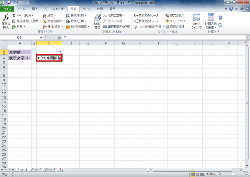Image resolution: width=250 pixels, height=177 pixels.
Task: Click the Insert Worksheet tab icon
Action: point(62,170)
